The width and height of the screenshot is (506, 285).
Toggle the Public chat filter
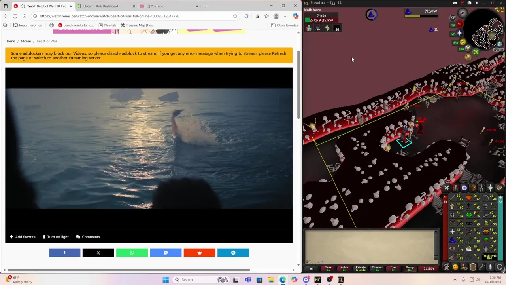tap(344, 268)
